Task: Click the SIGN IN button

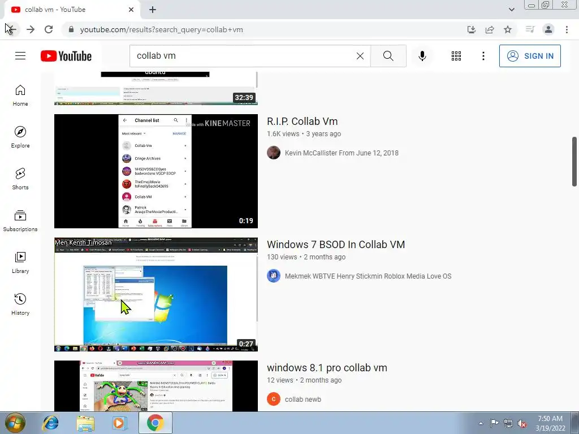Action: [530, 56]
